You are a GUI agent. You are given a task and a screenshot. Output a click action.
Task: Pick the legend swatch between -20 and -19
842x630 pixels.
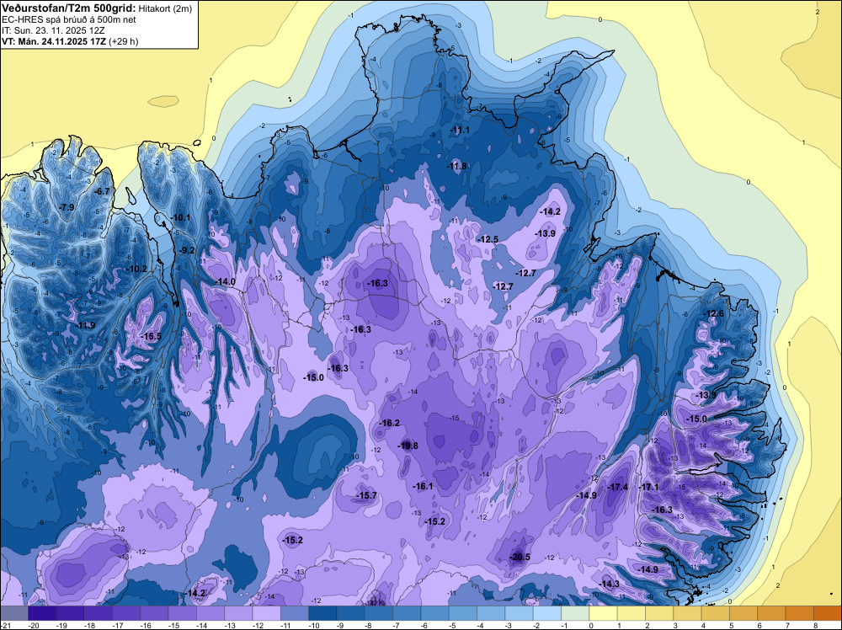pyautogui.click(x=42, y=613)
